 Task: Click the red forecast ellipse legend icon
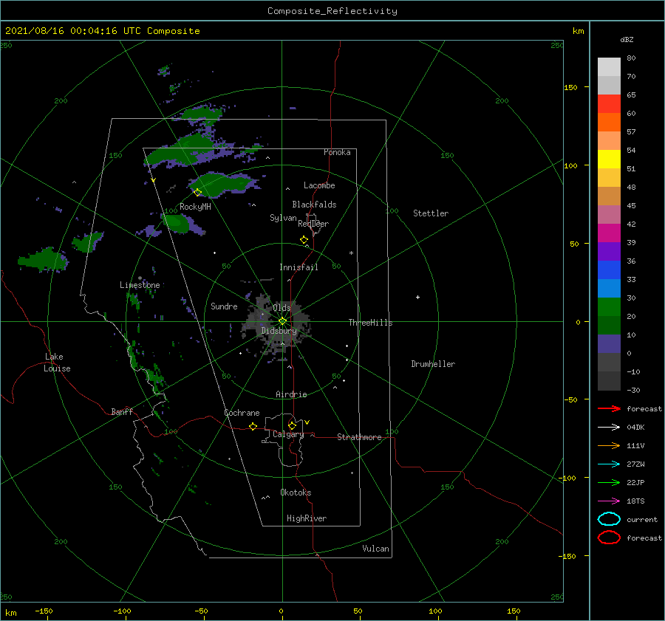(609, 538)
